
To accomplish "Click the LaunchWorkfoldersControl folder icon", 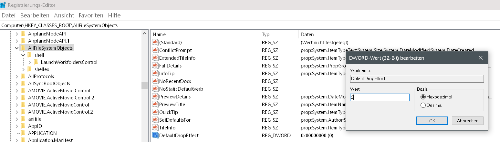I will (36, 62).
